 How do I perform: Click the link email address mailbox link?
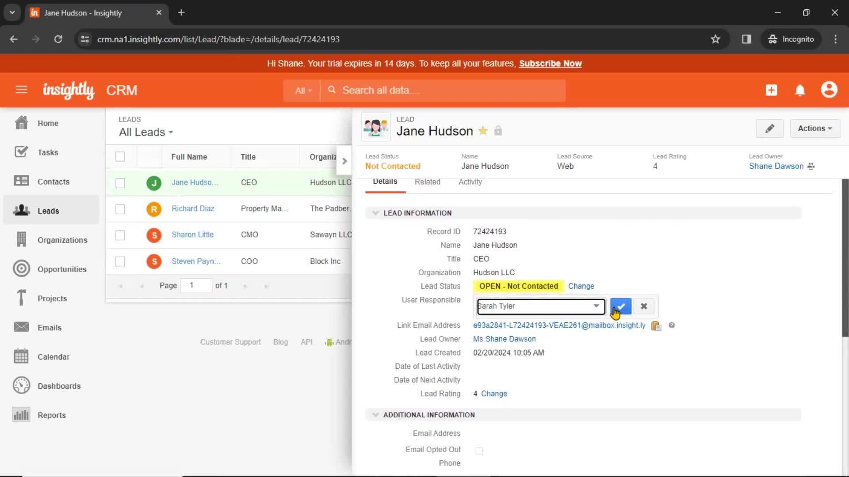point(559,326)
